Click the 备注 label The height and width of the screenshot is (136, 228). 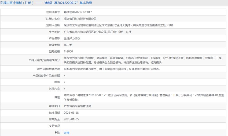[57, 97]
